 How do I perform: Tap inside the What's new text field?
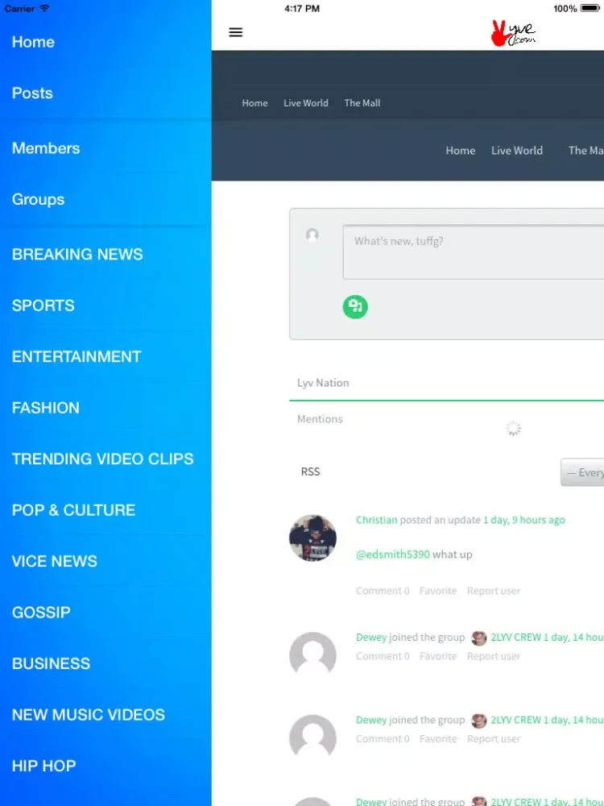tap(473, 252)
